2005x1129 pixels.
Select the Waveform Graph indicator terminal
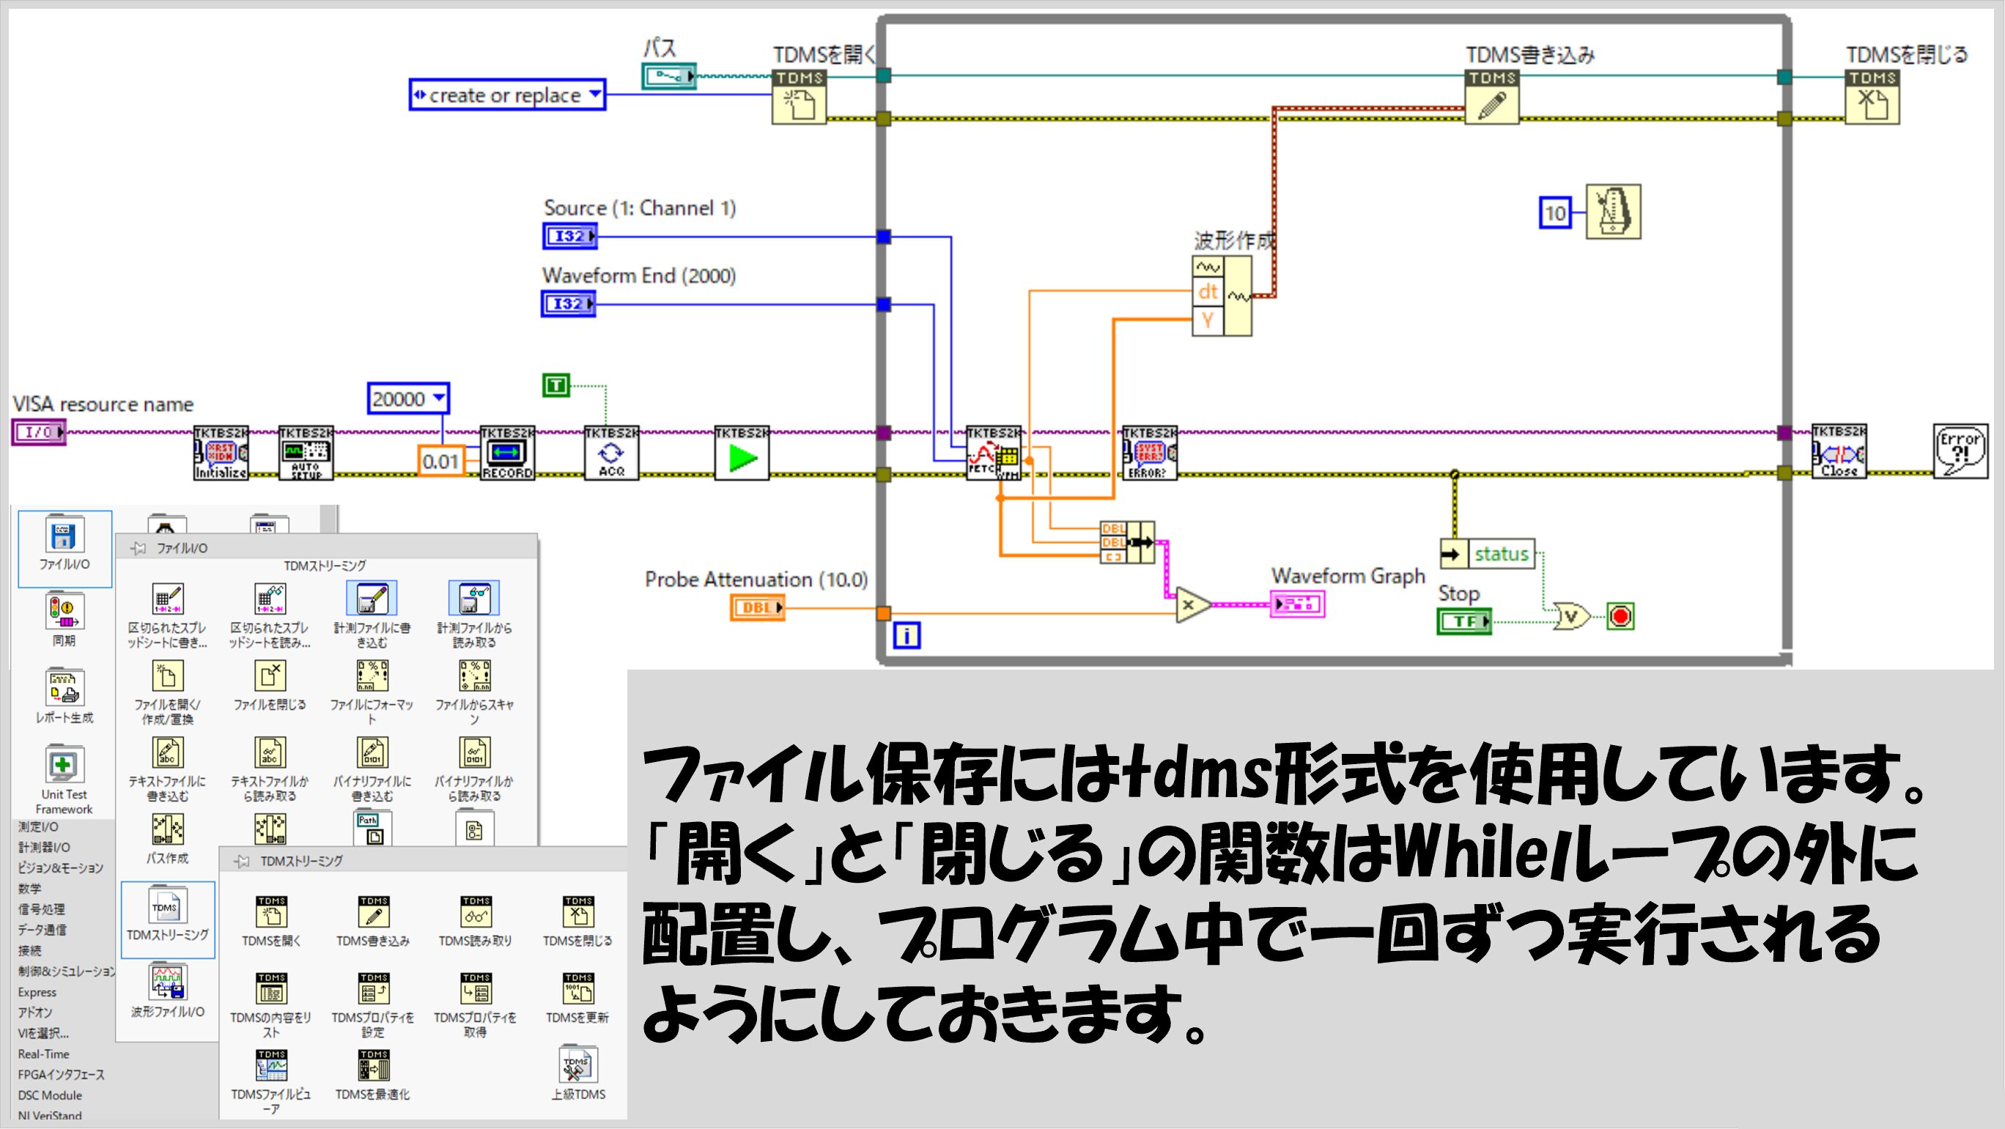[x=1296, y=604]
